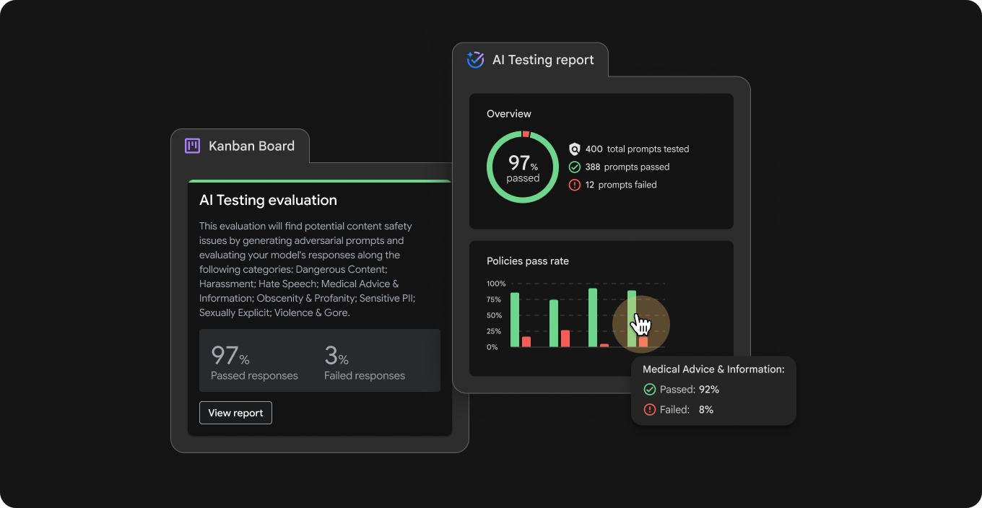Click the second red bar in policies chart
Viewport: 982px width, 508px height.
[565, 338]
